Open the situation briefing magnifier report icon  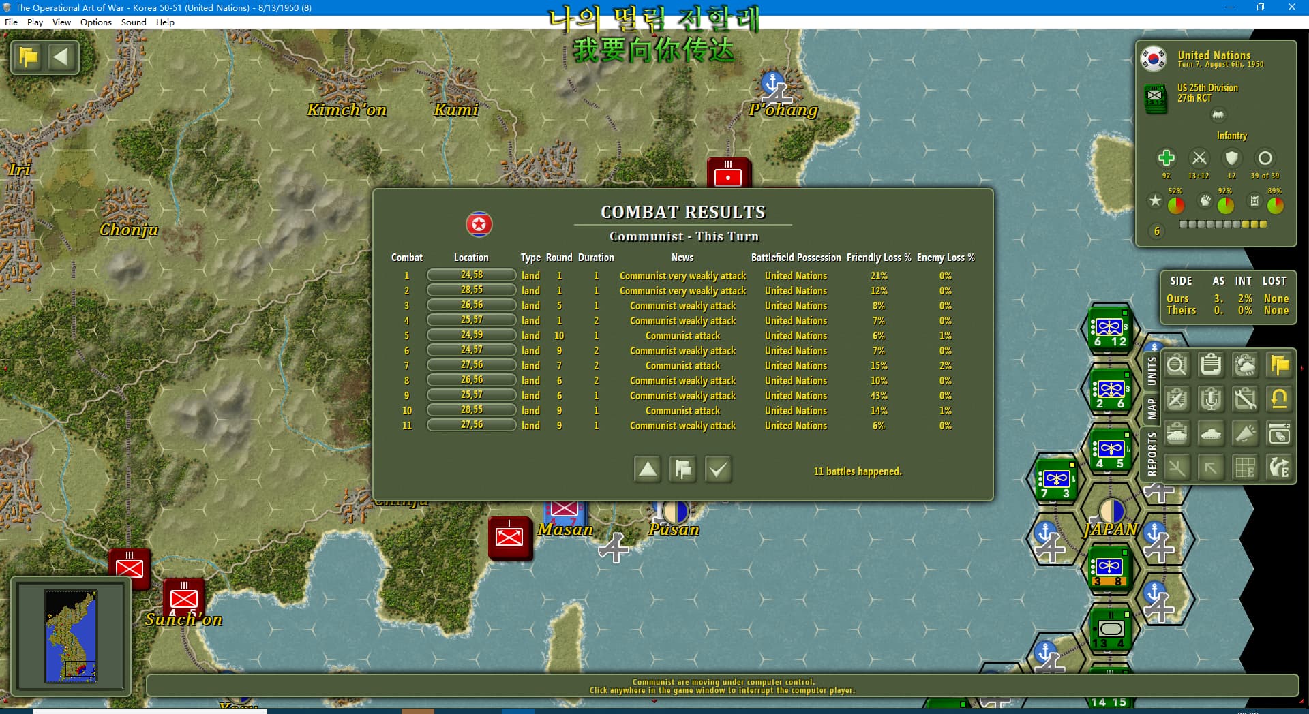click(x=1177, y=366)
